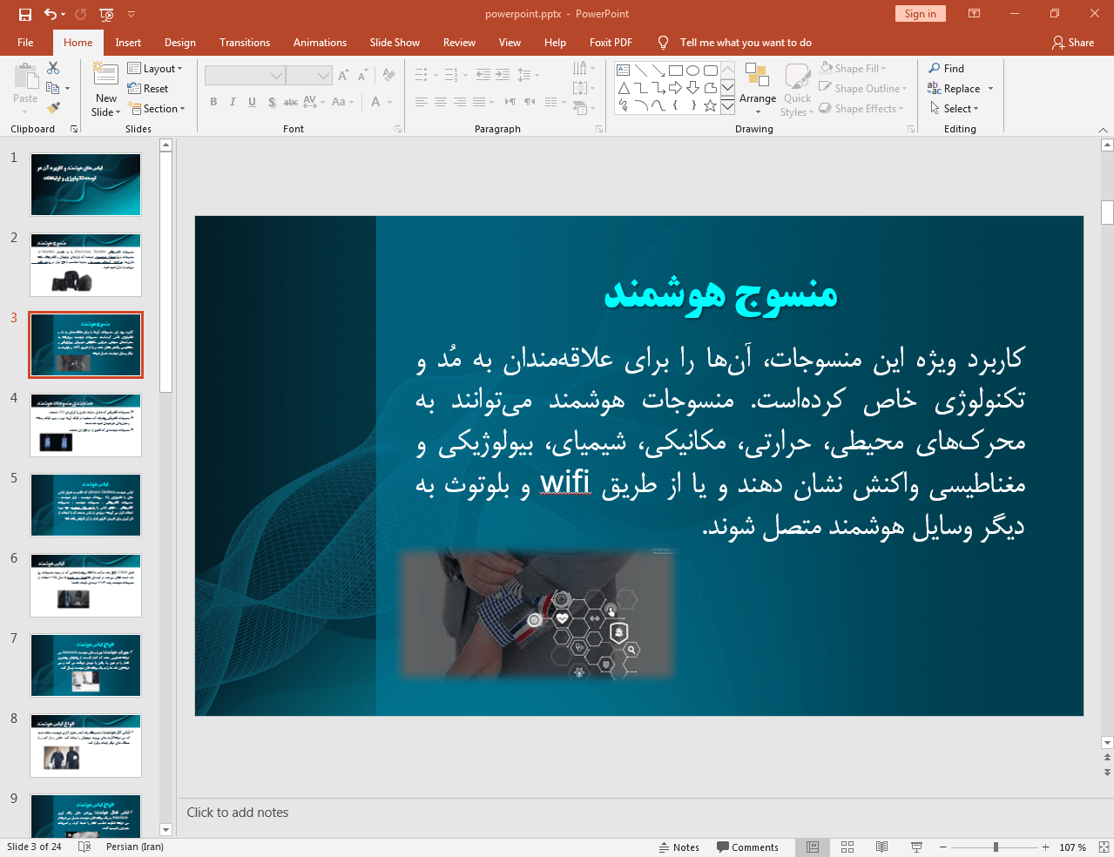
Task: Click the zoom slider handle
Action: pyautogui.click(x=996, y=847)
